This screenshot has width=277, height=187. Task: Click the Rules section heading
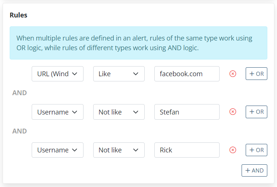(18, 15)
